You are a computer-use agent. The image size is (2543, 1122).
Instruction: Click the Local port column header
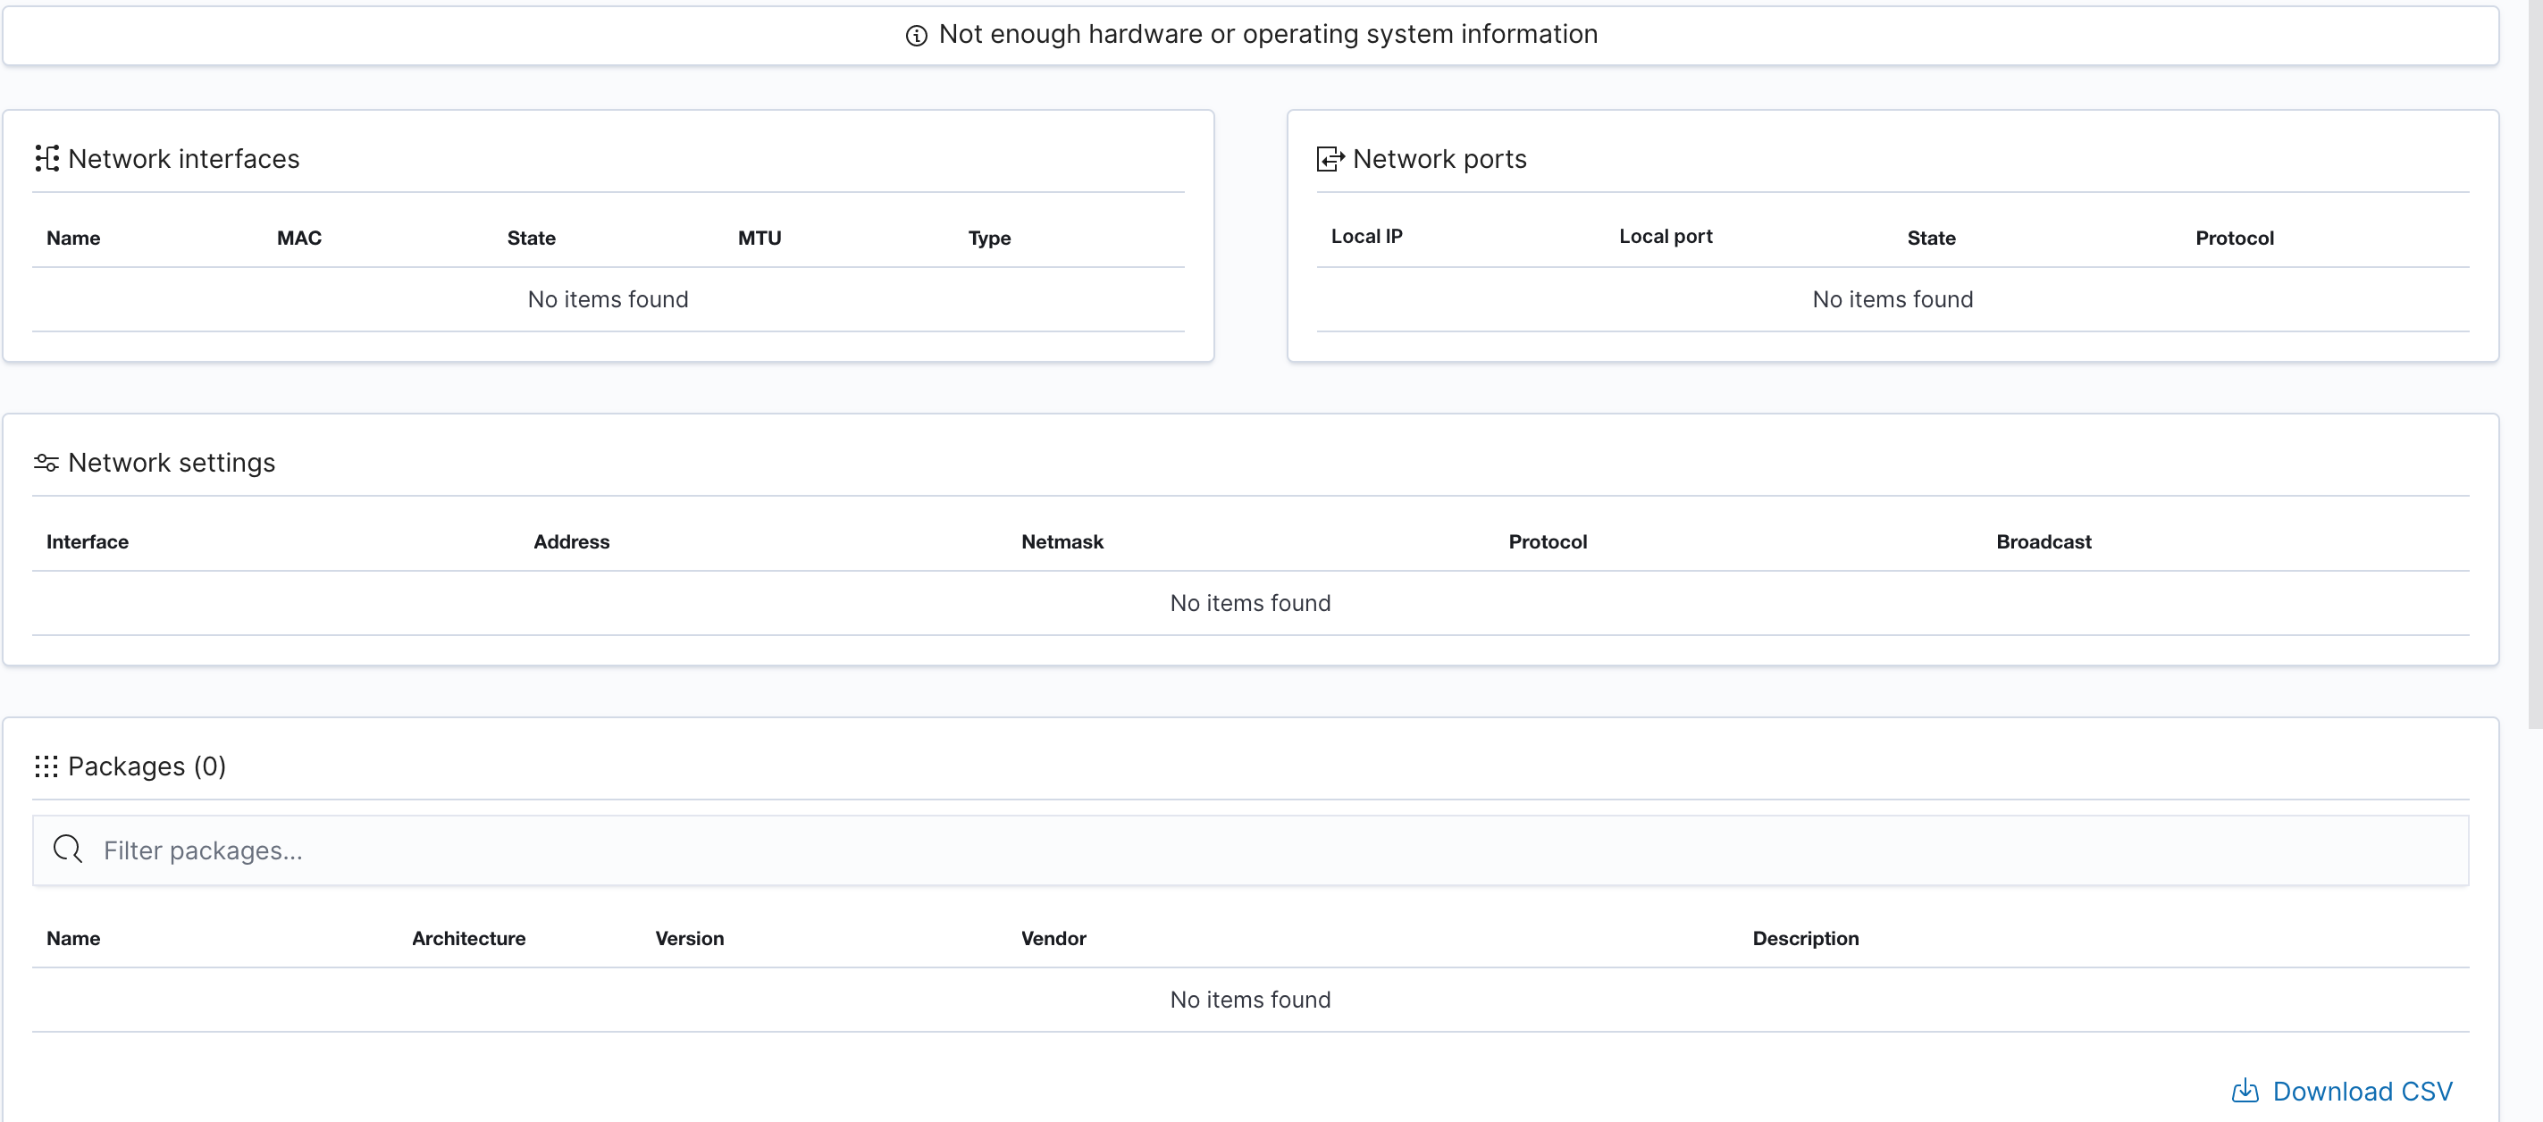(x=1666, y=236)
